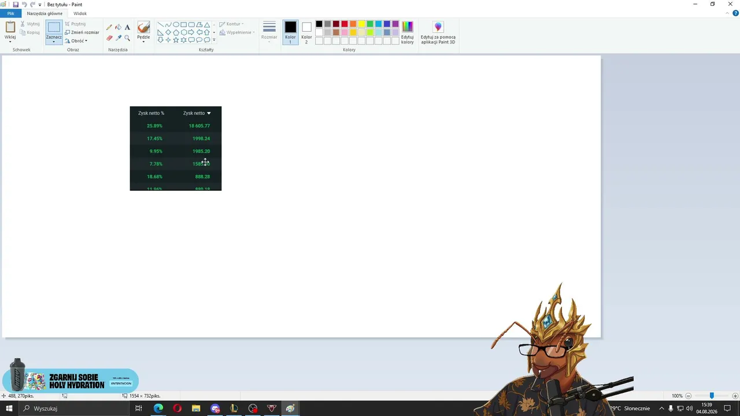Open League of Legends taskbar icon
The image size is (740, 416).
tap(234, 408)
